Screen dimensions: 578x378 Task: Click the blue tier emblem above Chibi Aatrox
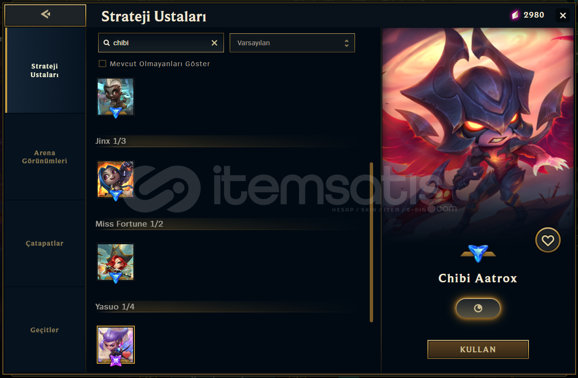click(478, 252)
